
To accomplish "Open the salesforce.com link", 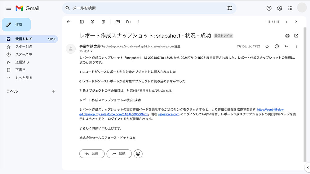I will point(169,114).
